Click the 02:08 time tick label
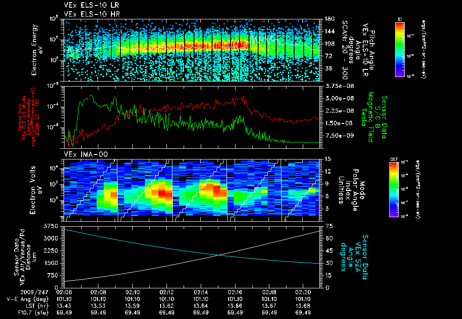462x319 pixels. [x=98, y=292]
